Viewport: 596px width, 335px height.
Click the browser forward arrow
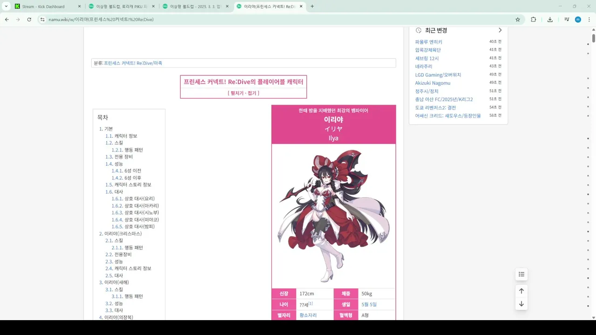coord(18,20)
